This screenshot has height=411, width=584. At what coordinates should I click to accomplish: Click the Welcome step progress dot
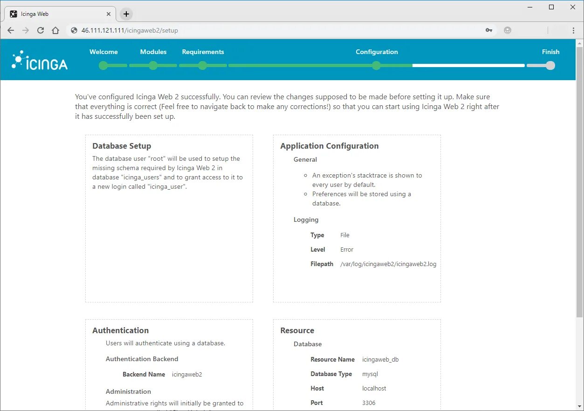point(103,66)
